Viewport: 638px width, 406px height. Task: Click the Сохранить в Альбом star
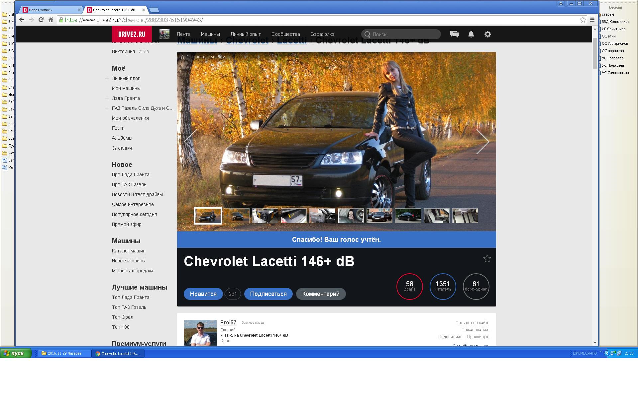tap(182, 57)
